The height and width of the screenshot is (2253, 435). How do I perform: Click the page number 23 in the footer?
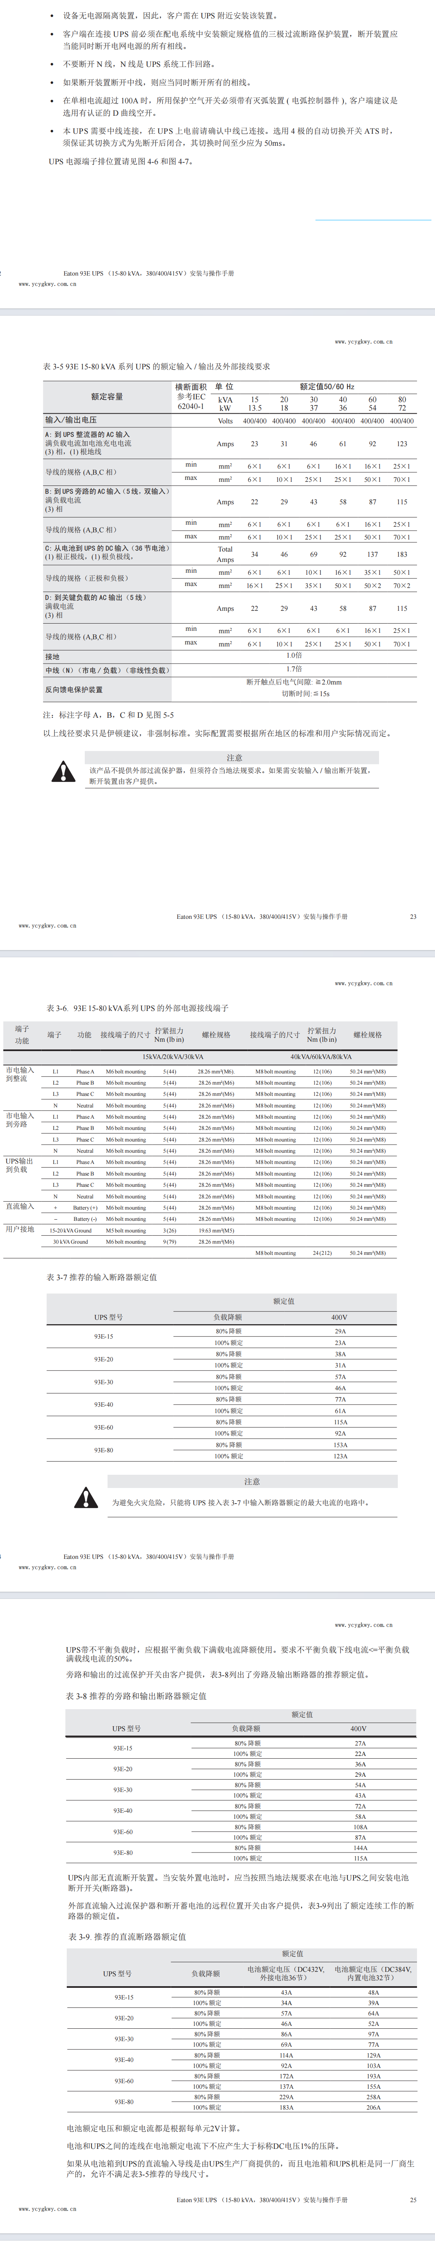point(413,916)
